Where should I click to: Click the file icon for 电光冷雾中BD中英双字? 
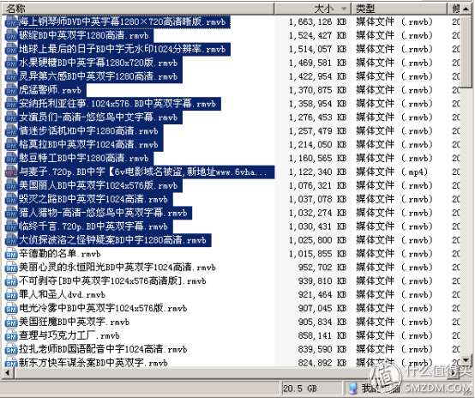[11, 309]
